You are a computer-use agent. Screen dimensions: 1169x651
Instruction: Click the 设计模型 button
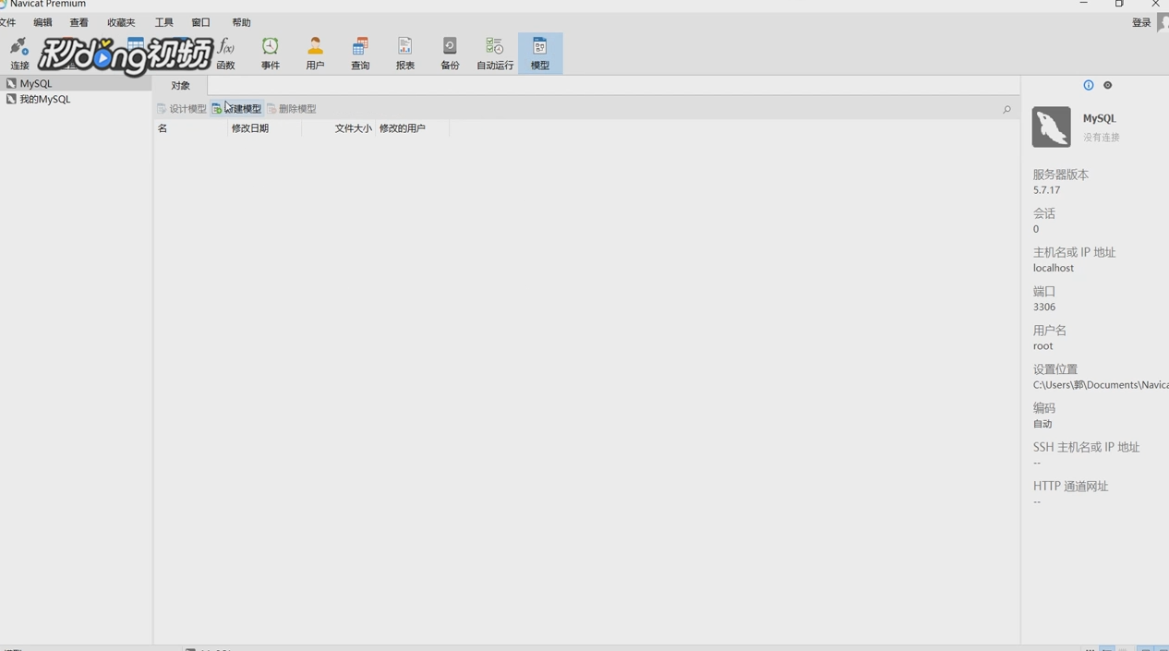coord(181,109)
